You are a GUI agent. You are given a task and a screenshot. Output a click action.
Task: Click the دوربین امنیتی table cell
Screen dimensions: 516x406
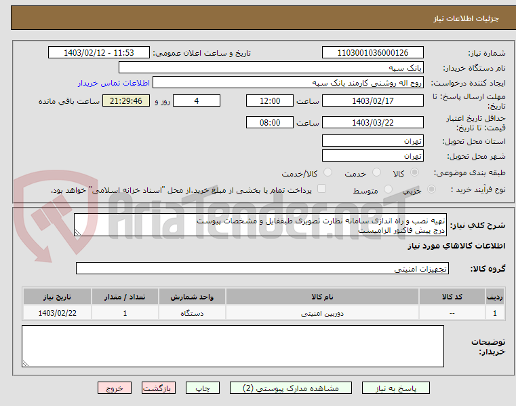point(322,313)
